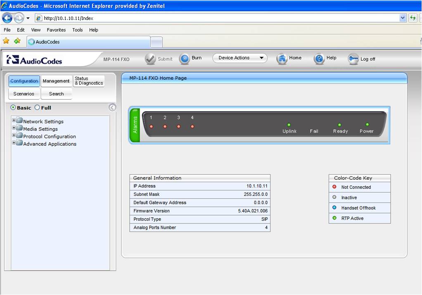
Task: Click the Submit checkmark icon
Action: pyautogui.click(x=150, y=59)
